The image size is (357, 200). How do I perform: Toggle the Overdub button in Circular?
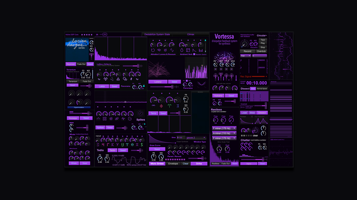pyautogui.click(x=261, y=51)
